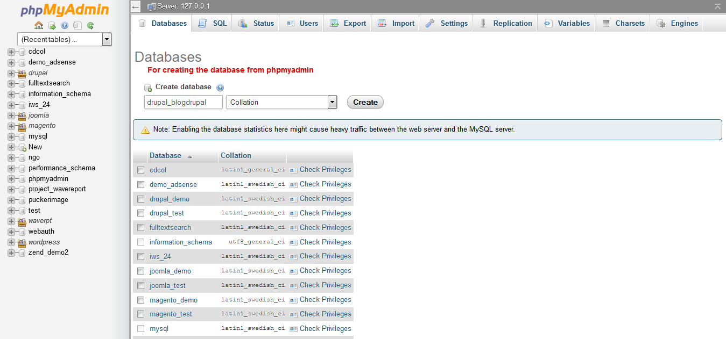Click the privileges icon next to cdcol

293,170
